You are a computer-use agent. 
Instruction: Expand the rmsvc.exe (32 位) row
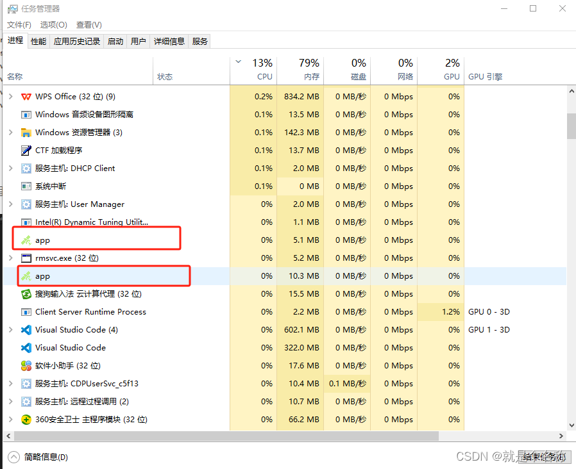tap(11, 258)
